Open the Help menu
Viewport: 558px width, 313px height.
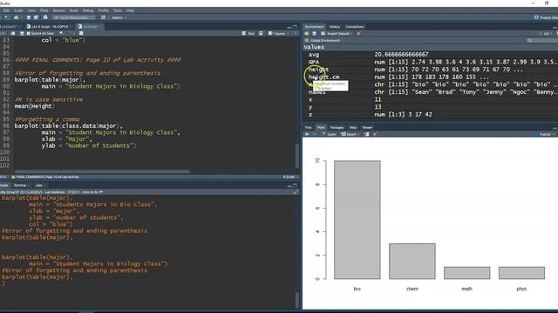pyautogui.click(x=130, y=10)
